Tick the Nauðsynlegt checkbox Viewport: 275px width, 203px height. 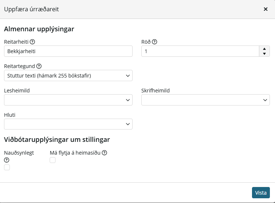[x=7, y=167]
